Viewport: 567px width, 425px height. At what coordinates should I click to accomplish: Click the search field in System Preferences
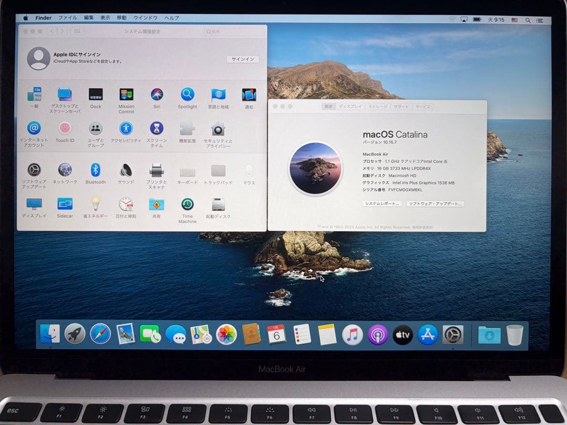point(233,31)
